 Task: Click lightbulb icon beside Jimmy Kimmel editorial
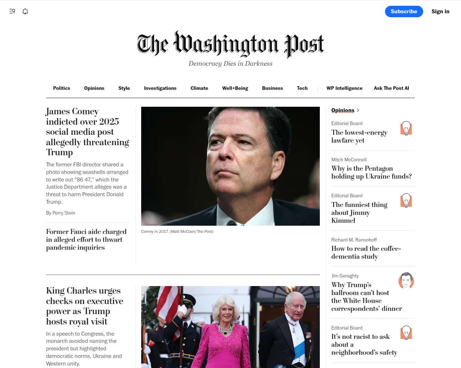tap(406, 201)
